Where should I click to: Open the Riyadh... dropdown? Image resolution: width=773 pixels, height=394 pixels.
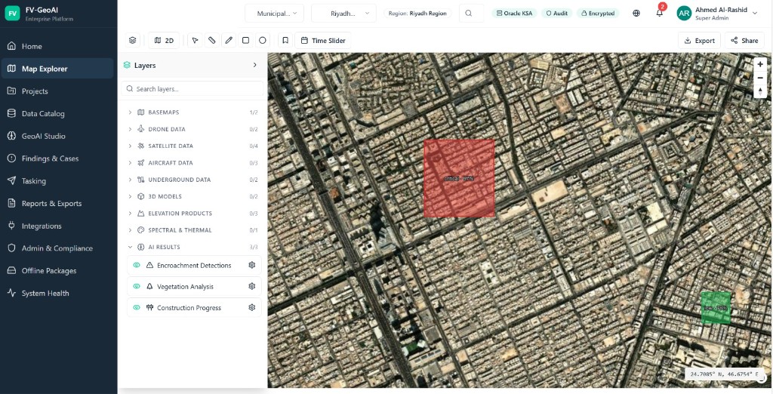[343, 14]
